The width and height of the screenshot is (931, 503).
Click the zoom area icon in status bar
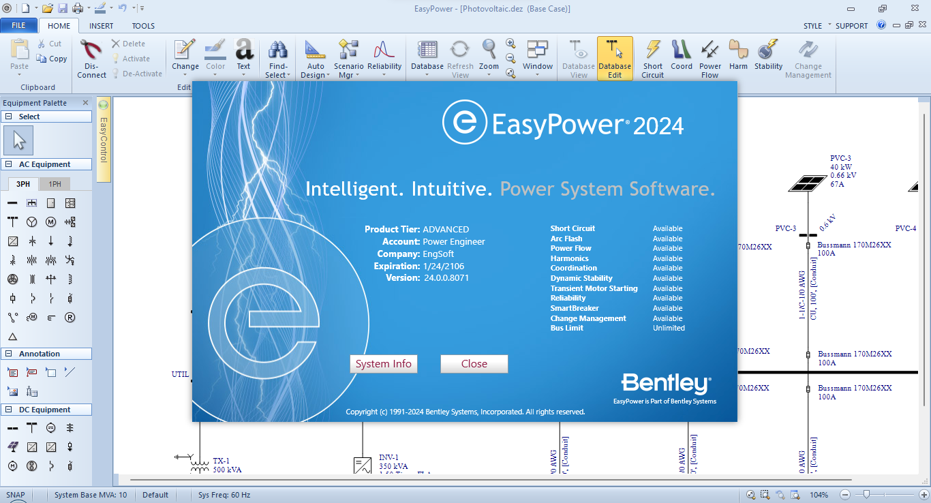pyautogui.click(x=765, y=495)
